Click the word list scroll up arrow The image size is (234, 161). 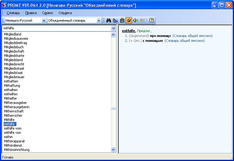(113, 35)
